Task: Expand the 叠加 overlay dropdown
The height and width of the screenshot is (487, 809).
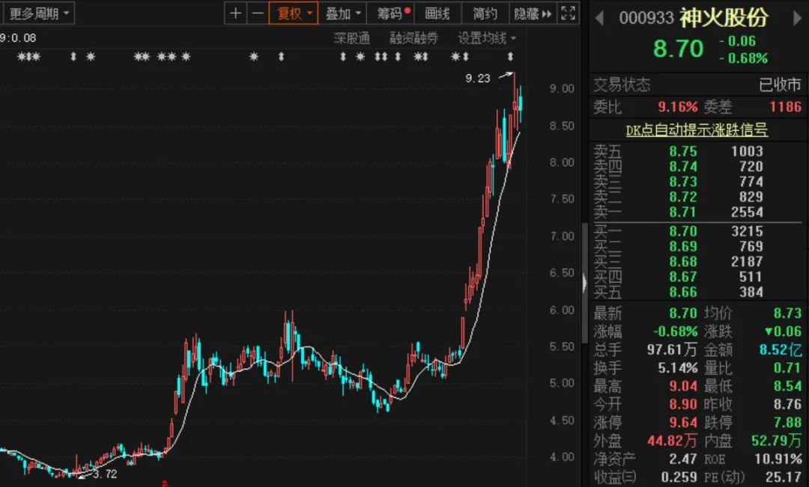Action: (343, 13)
